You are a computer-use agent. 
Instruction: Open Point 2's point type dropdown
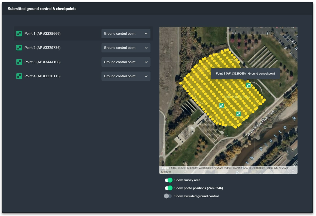(126, 48)
